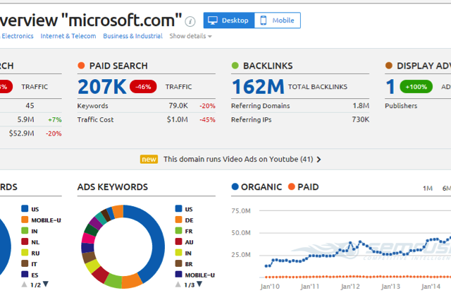Click the orange Paid Search dot
This screenshot has height=305, width=451.
tap(81, 66)
